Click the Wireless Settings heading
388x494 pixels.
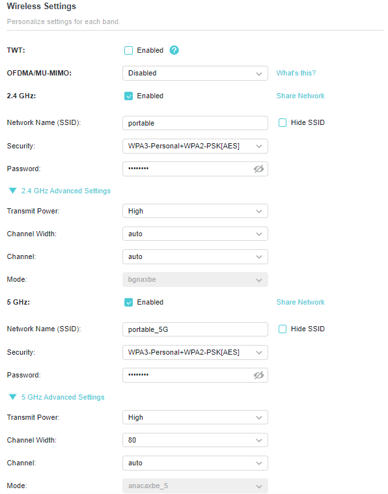[x=41, y=7]
